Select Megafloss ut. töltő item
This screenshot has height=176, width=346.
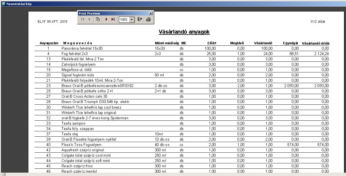coord(77,70)
